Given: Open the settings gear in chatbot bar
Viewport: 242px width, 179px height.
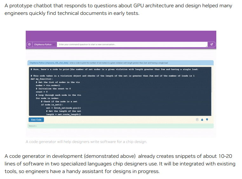Looking at the screenshot, I should [29, 44].
